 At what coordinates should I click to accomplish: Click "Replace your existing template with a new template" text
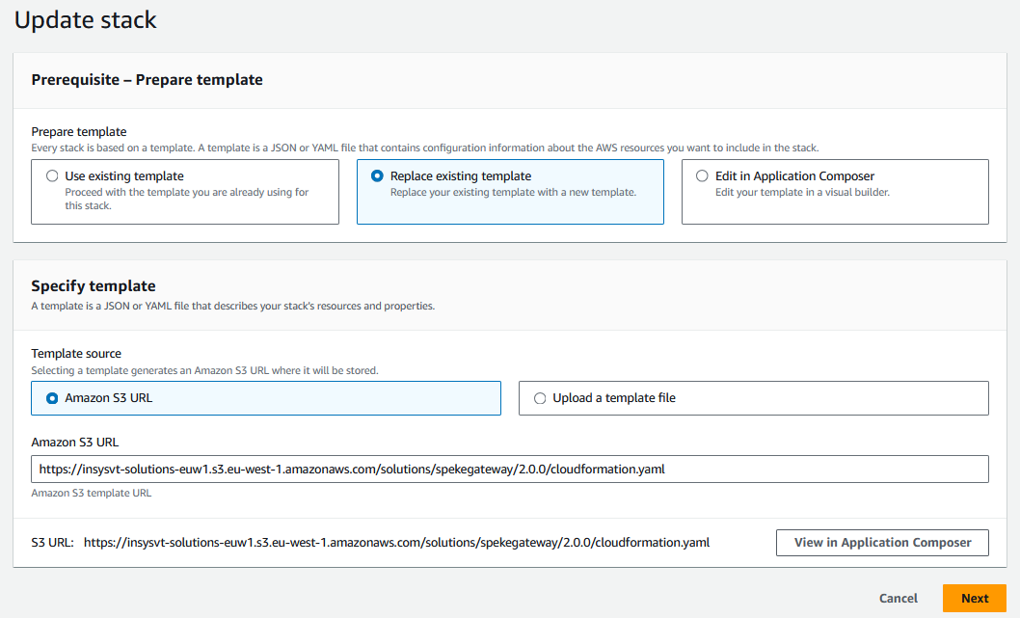click(513, 193)
